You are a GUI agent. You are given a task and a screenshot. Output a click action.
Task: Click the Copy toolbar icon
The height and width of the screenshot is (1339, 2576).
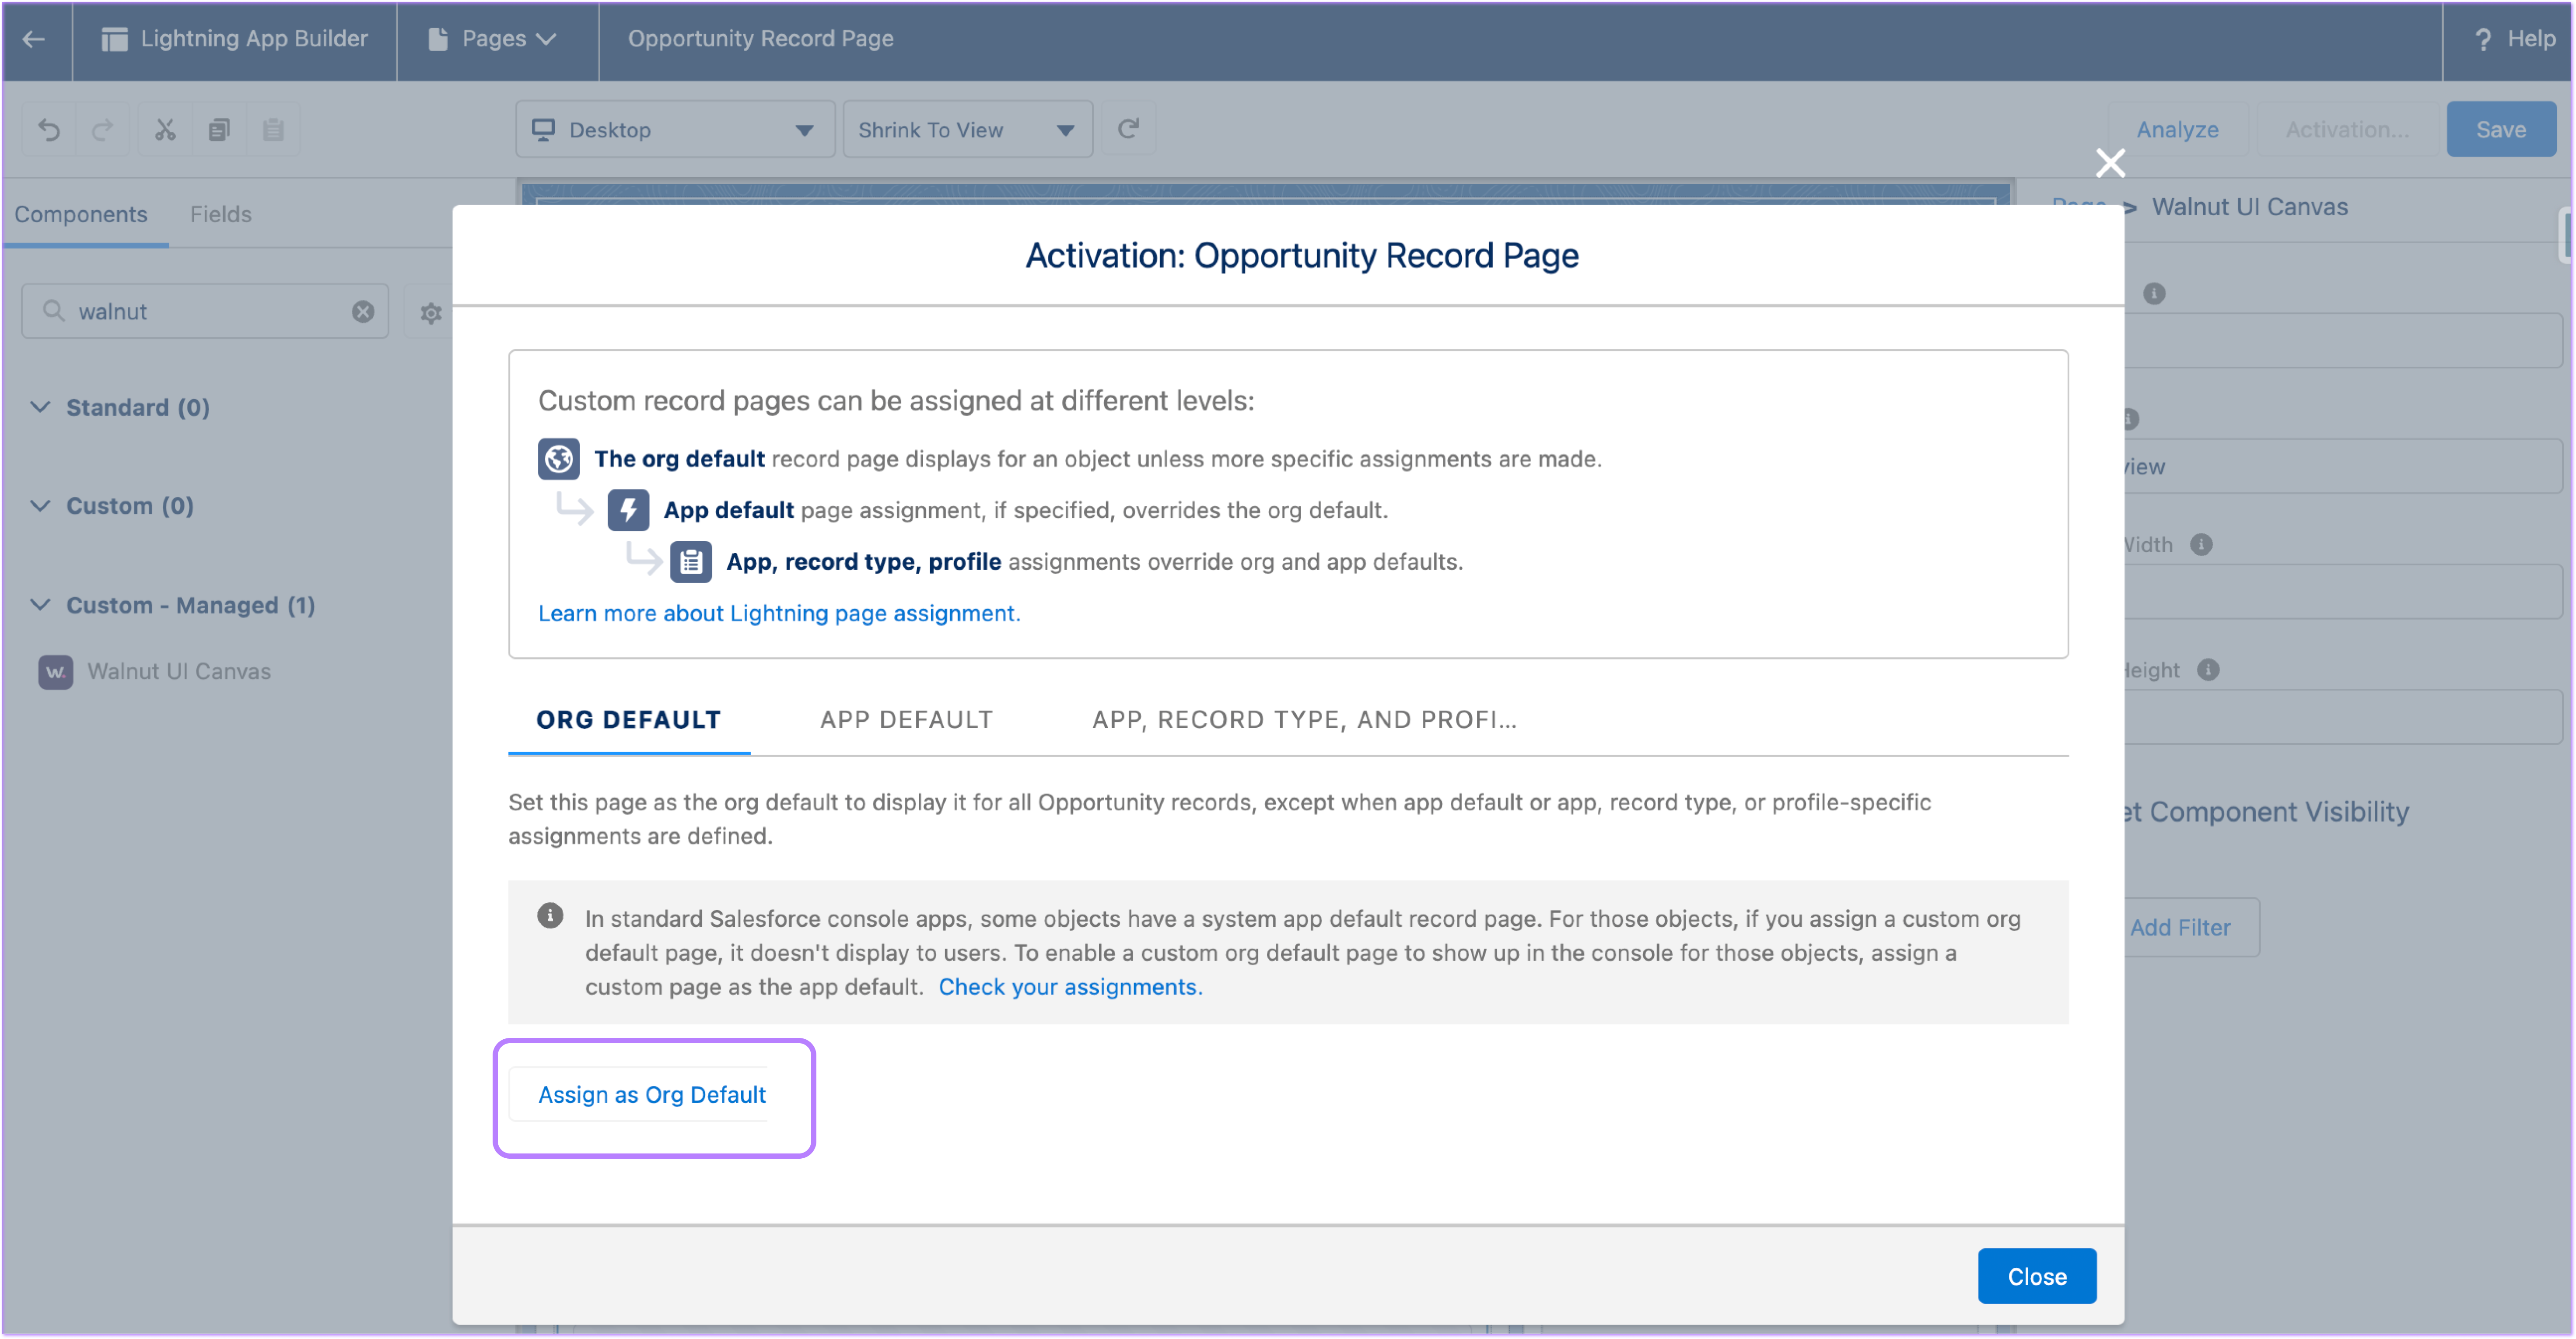tap(219, 130)
